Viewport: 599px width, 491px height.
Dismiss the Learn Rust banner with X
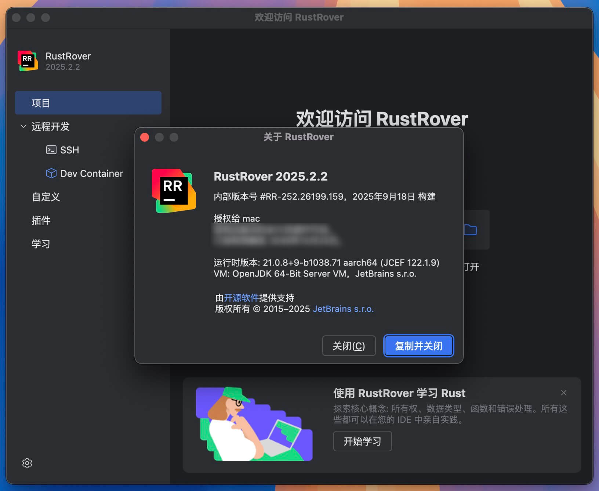[x=563, y=393]
